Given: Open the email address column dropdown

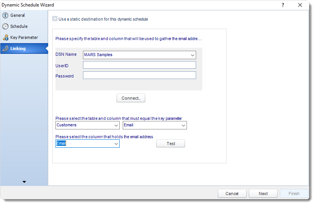Looking at the screenshot, I should pyautogui.click(x=116, y=144).
